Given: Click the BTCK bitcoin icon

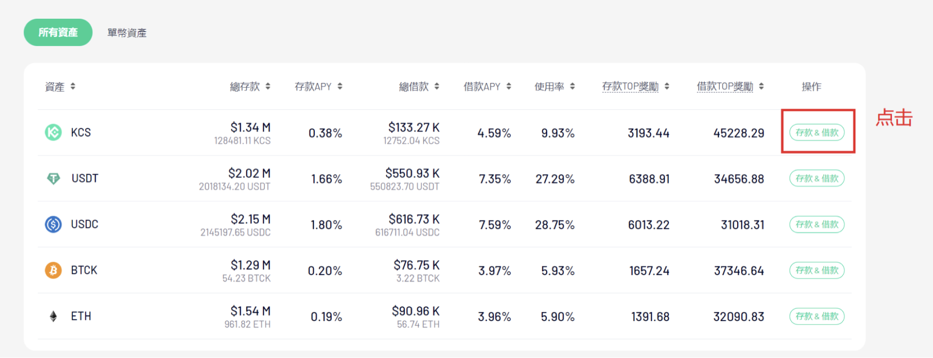Looking at the screenshot, I should (x=53, y=270).
